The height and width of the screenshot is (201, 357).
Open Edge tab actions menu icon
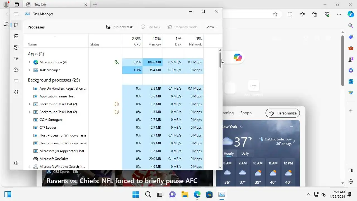[17, 4]
